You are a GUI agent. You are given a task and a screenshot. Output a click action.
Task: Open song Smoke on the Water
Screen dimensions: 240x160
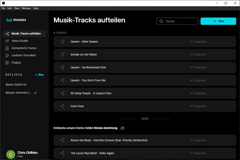145,55
